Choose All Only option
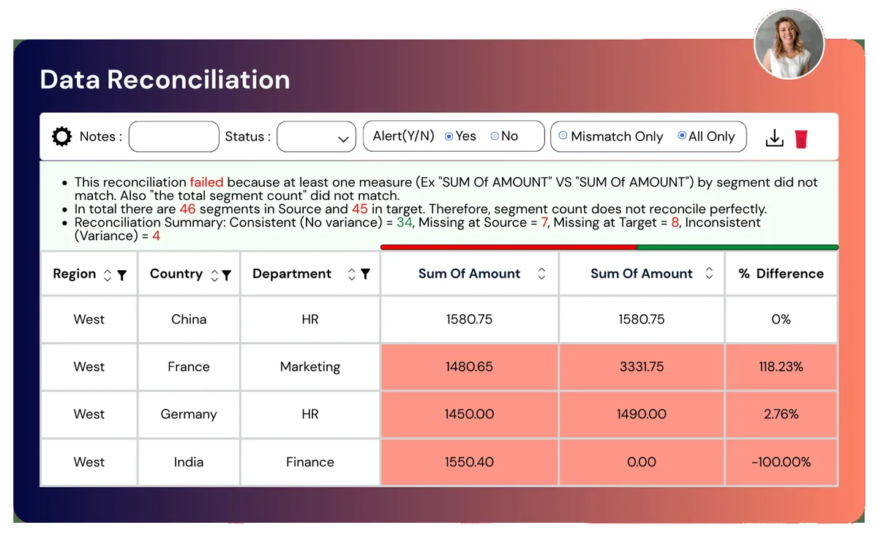This screenshot has height=536, width=878. [683, 135]
